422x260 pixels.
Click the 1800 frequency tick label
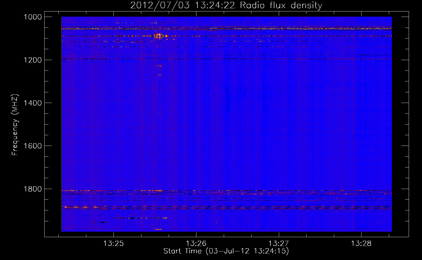coord(33,189)
